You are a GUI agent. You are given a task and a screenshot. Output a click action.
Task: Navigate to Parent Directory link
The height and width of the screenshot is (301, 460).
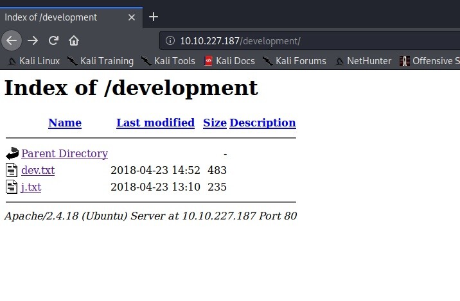click(64, 153)
